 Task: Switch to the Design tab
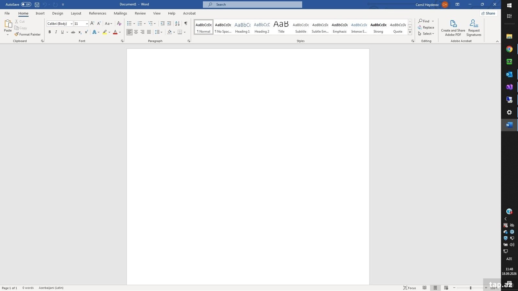click(58, 13)
